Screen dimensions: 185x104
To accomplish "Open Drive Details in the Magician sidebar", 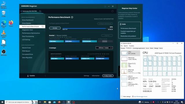I will pyautogui.click(x=26, y=23).
